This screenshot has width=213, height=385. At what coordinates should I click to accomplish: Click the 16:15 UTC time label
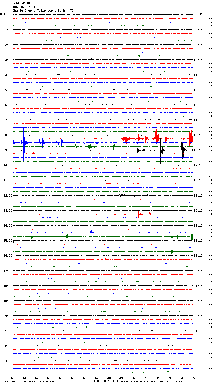[x=198, y=150]
